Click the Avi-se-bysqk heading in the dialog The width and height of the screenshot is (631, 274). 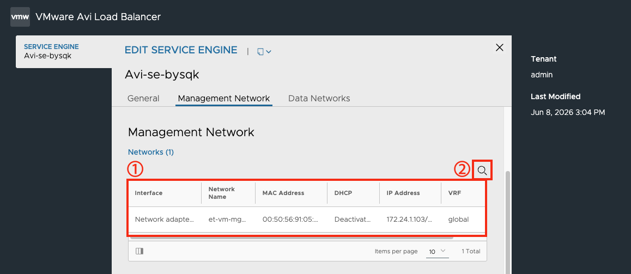pyautogui.click(x=162, y=75)
